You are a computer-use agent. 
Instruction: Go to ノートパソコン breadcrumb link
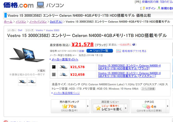pyautogui.click(x=38, y=22)
